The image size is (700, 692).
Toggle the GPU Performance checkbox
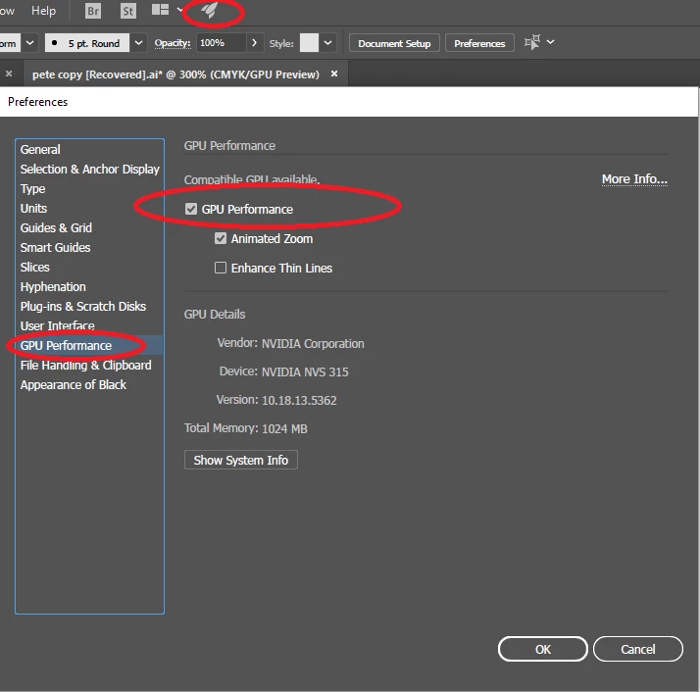point(191,209)
